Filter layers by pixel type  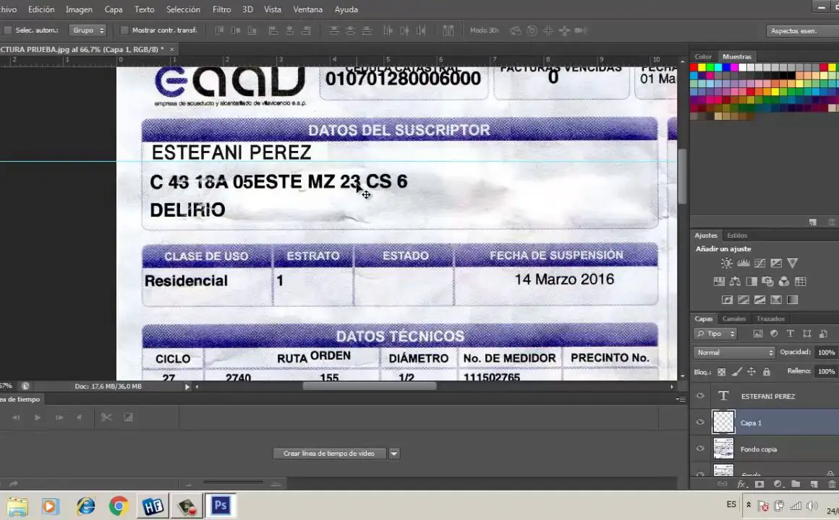click(x=758, y=334)
